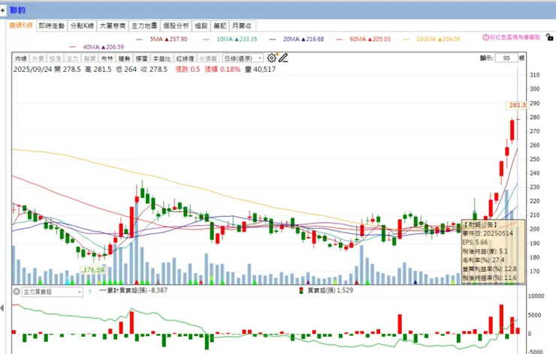Toggle the 外資 overlay button

pyautogui.click(x=38, y=58)
